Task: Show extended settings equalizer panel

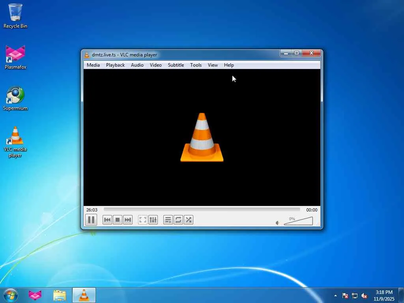Action: point(153,220)
